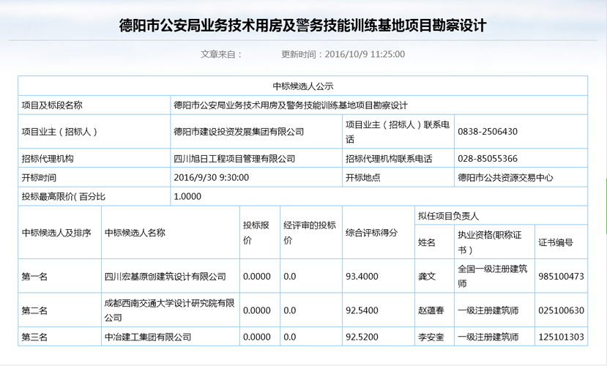Click certificate number 025100630
The height and width of the screenshot is (366, 607).
561,310
